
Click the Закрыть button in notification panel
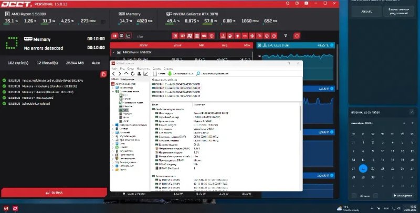point(366,12)
